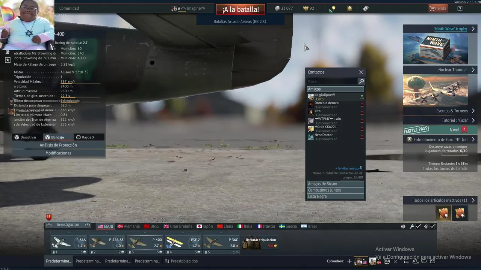This screenshot has height=270, width=481.
Task: Click the search magnifier in Contactos
Action: pyautogui.click(x=361, y=81)
